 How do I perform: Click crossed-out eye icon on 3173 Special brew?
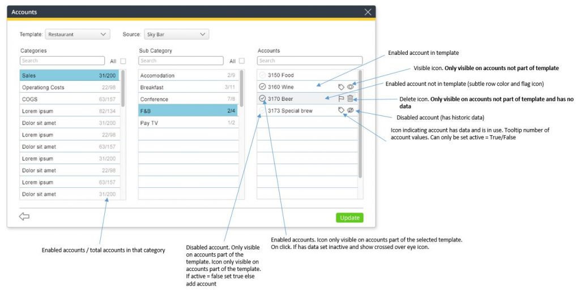tap(350, 110)
